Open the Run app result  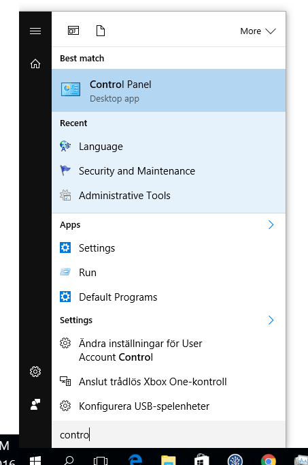click(169, 273)
